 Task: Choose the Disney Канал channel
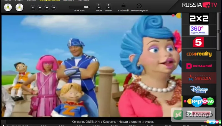199,90
